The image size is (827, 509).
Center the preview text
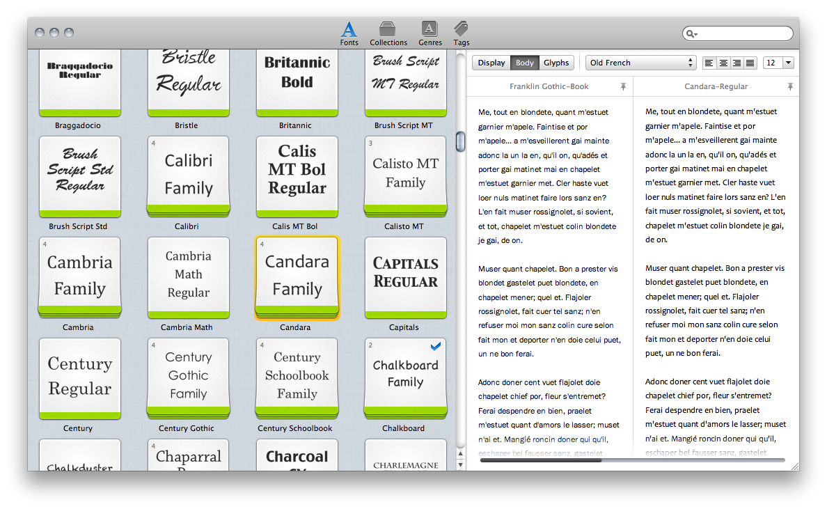pyautogui.click(x=723, y=63)
